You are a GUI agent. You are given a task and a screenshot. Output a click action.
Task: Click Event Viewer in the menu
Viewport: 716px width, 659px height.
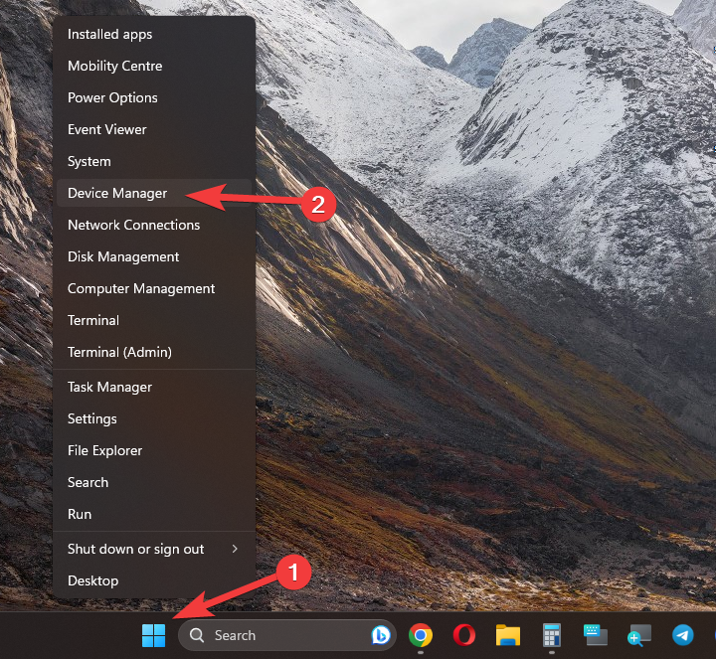106,129
